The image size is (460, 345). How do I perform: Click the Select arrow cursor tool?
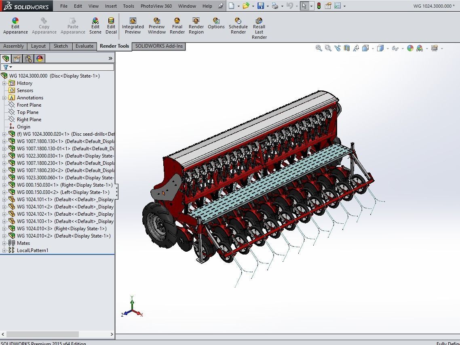coord(304,6)
